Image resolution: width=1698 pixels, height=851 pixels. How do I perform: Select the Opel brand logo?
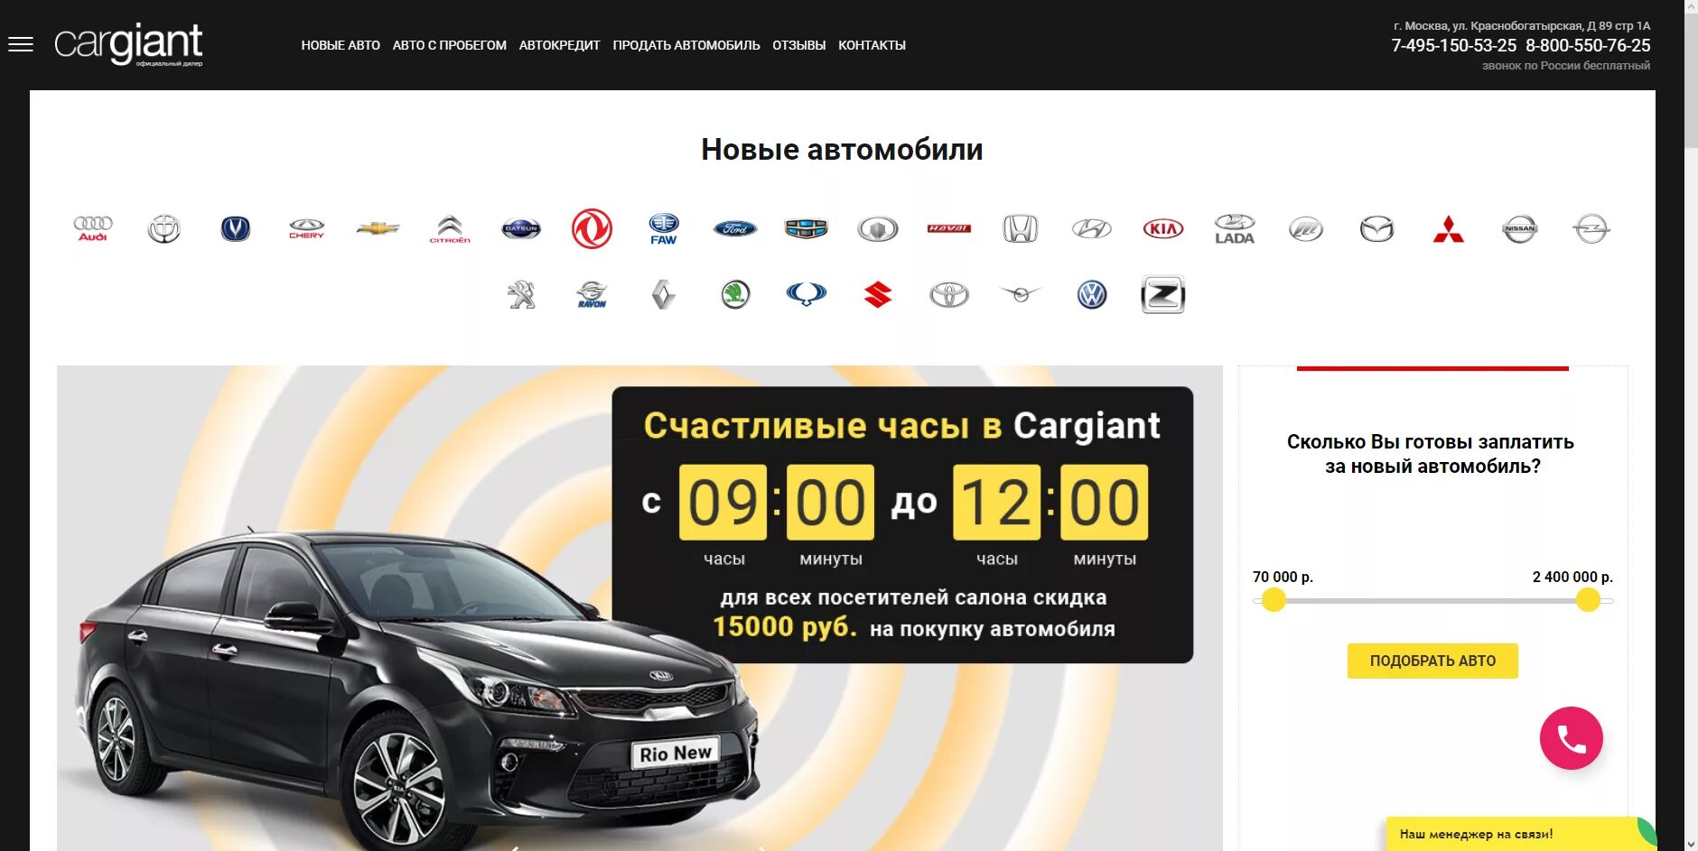point(1591,229)
